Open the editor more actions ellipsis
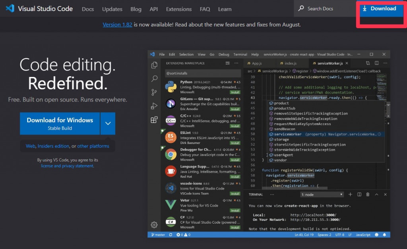407x249 pixels. [386, 63]
